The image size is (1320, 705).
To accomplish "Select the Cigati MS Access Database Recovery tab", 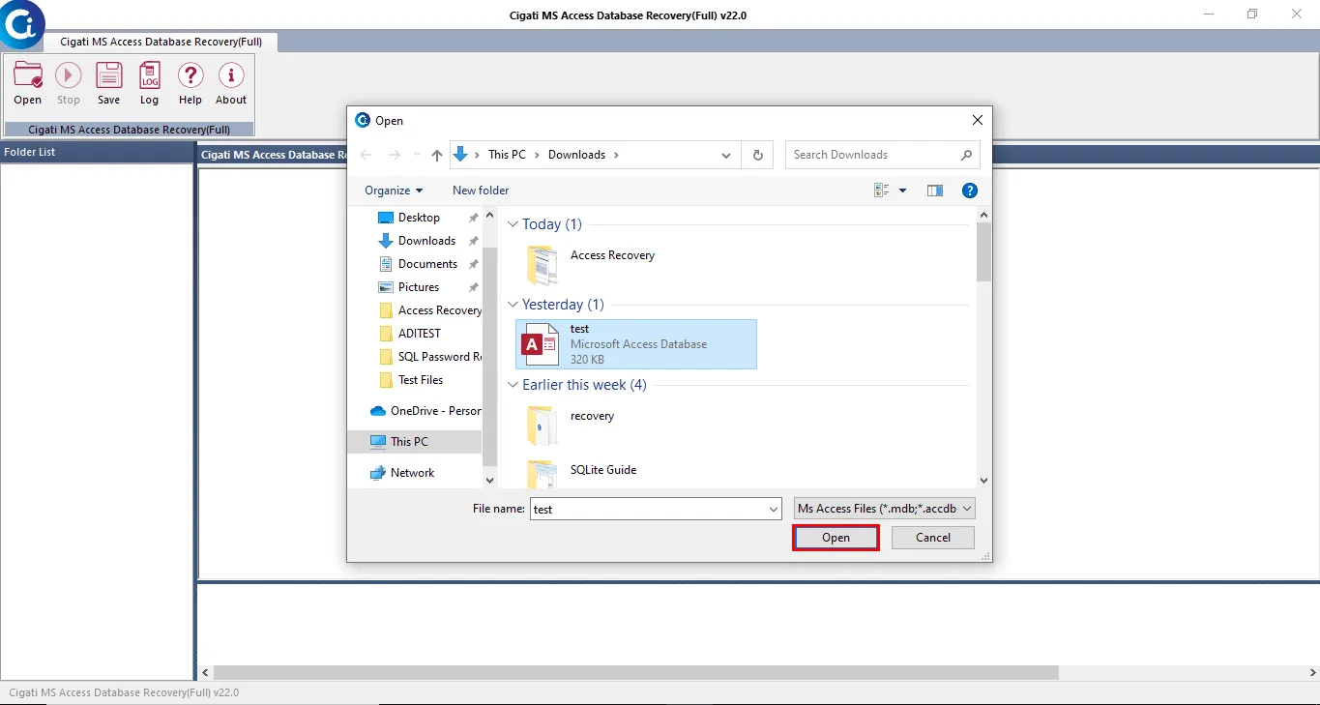I will click(161, 42).
